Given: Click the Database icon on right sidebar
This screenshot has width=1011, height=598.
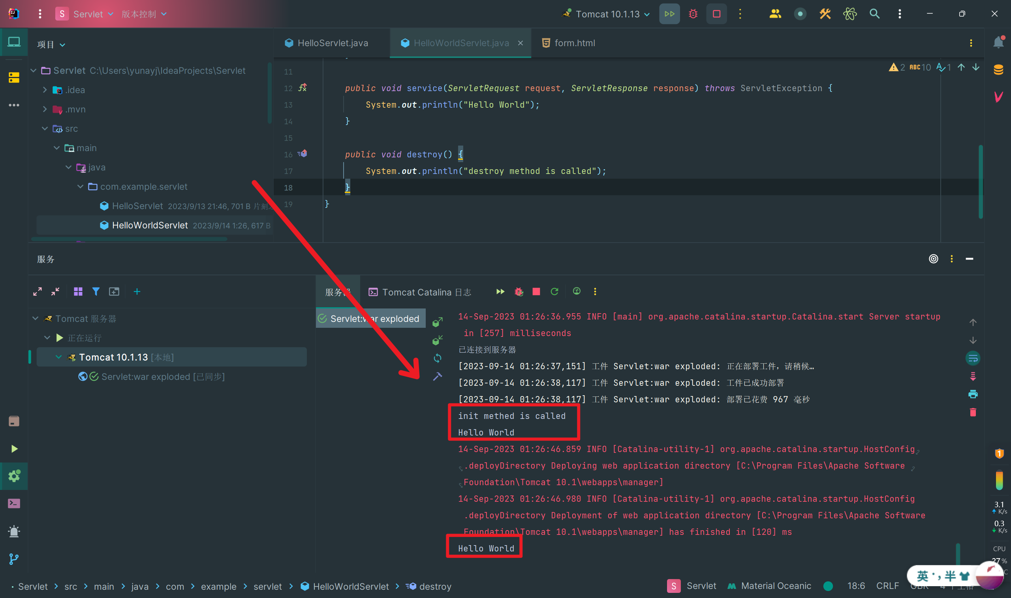Looking at the screenshot, I should coord(998,69).
